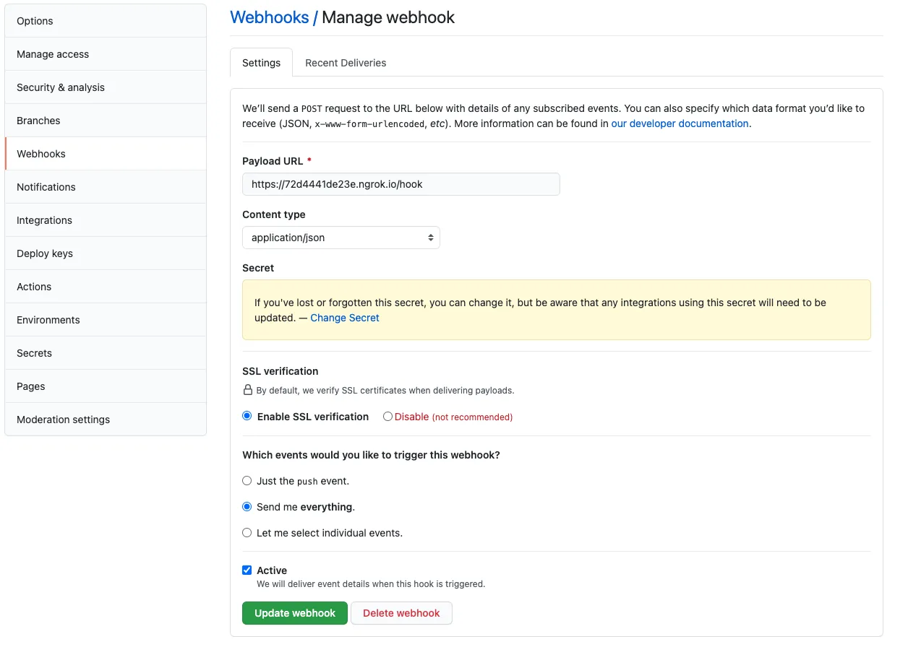Click the Delete webhook button
Viewport: 908px width, 647px height.
[x=401, y=613]
